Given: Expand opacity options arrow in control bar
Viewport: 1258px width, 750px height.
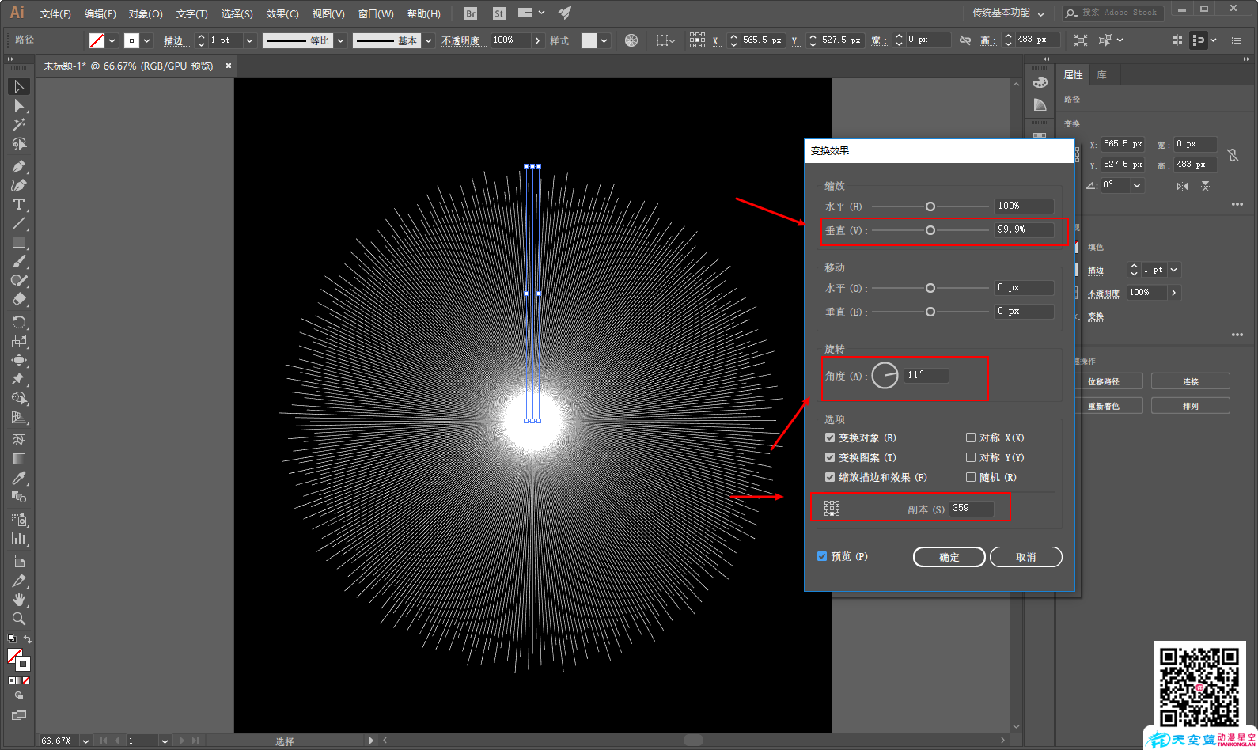Looking at the screenshot, I should (x=538, y=40).
